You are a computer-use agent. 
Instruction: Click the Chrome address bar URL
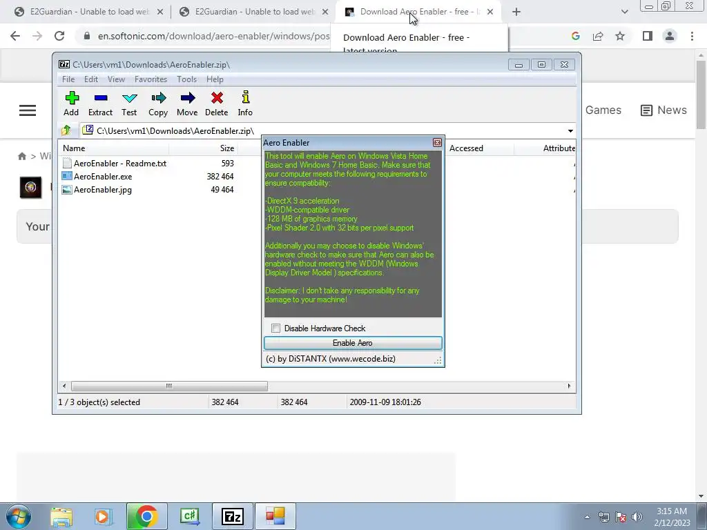point(214,36)
